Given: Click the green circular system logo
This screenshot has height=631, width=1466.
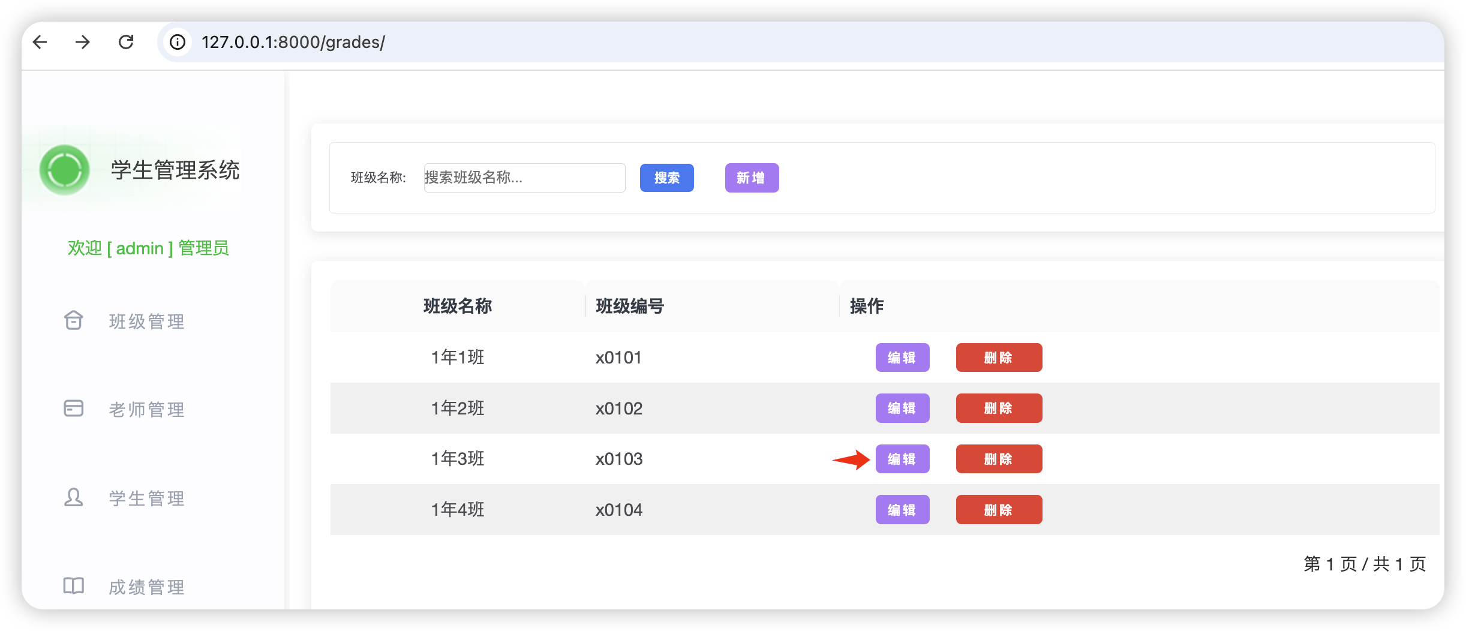Looking at the screenshot, I should [x=65, y=170].
